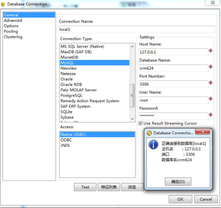Screen dimensions: 221x208
Task: Select MonetDB connection type
Action: pyautogui.click(x=95, y=57)
